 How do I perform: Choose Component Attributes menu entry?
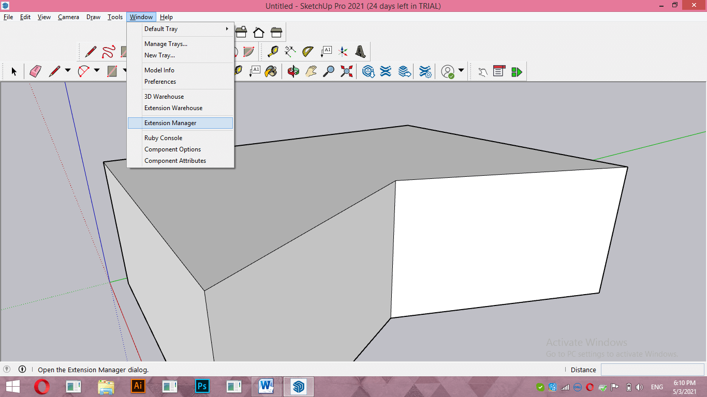181,161
